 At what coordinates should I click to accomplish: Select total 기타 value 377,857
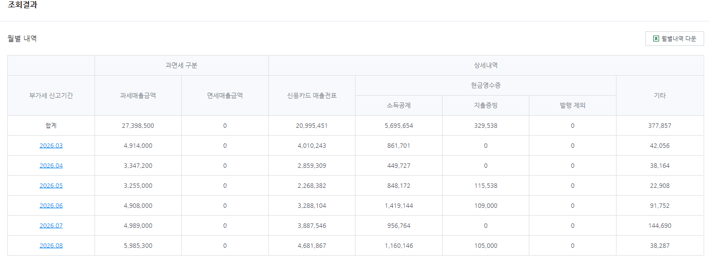[x=660, y=125]
